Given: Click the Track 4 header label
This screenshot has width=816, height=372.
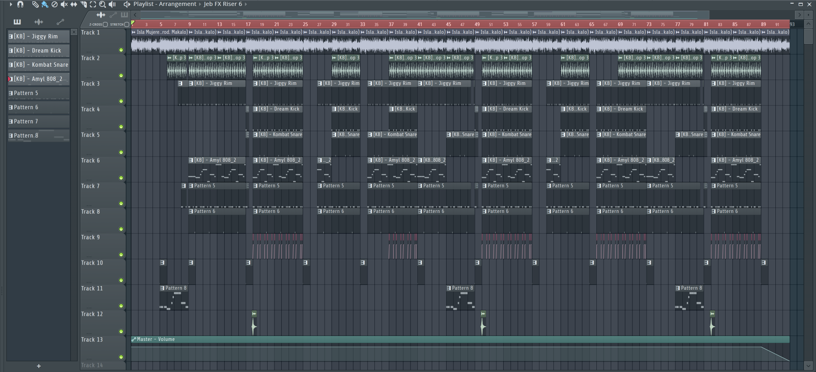Looking at the screenshot, I should click(90, 109).
